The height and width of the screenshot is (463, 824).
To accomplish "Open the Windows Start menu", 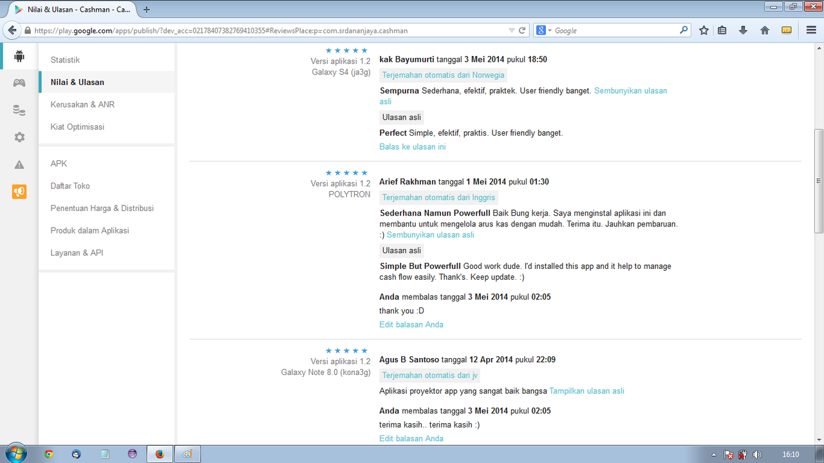I will pyautogui.click(x=15, y=453).
